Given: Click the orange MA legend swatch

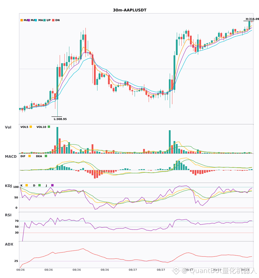Looking at the screenshot, I should coord(22,20).
